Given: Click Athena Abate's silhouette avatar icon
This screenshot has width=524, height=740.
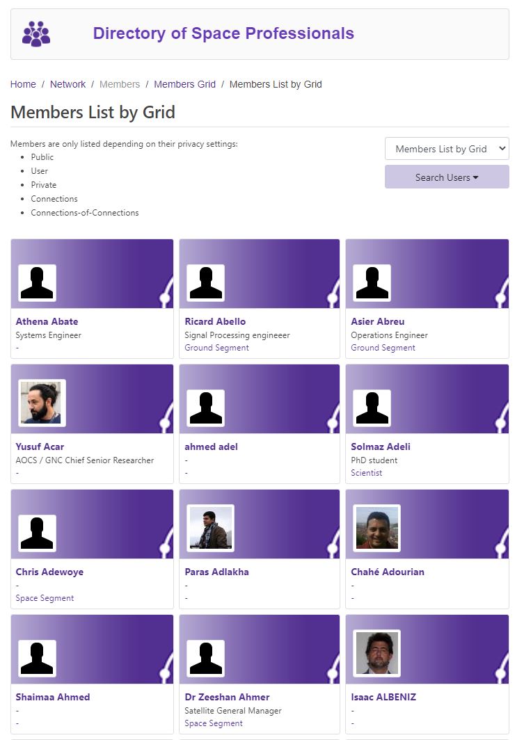Looking at the screenshot, I should 38,282.
